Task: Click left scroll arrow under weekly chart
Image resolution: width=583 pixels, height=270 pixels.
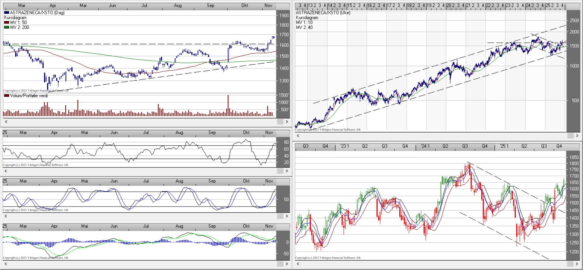Action: click(298, 136)
